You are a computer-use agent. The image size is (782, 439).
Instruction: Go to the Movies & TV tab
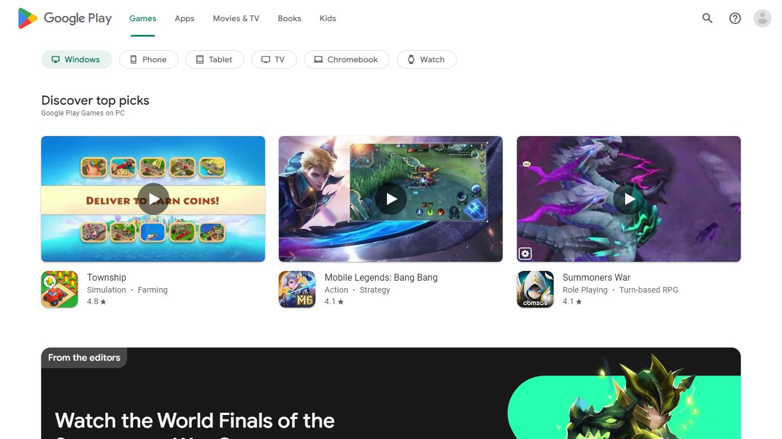[236, 18]
